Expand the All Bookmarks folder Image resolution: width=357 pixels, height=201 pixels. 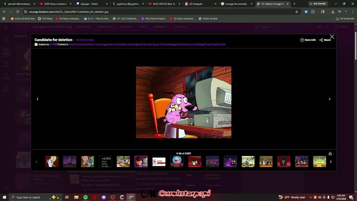345,18
